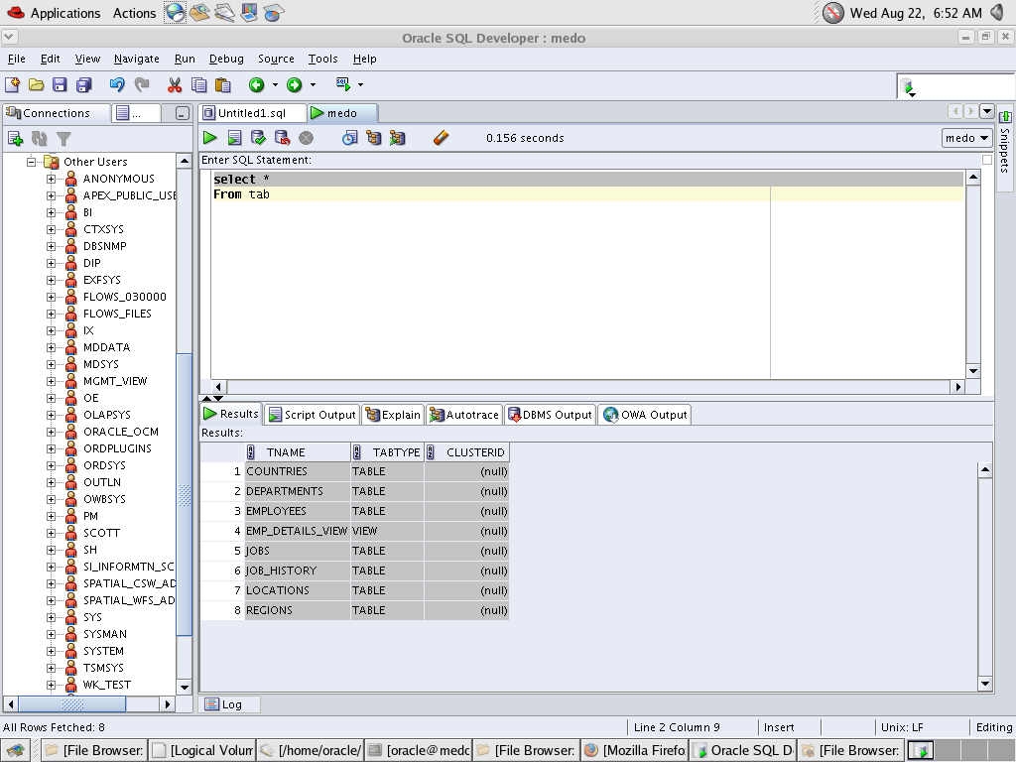Click the Save All icon in main toolbar
The height and width of the screenshot is (762, 1016).
click(83, 85)
